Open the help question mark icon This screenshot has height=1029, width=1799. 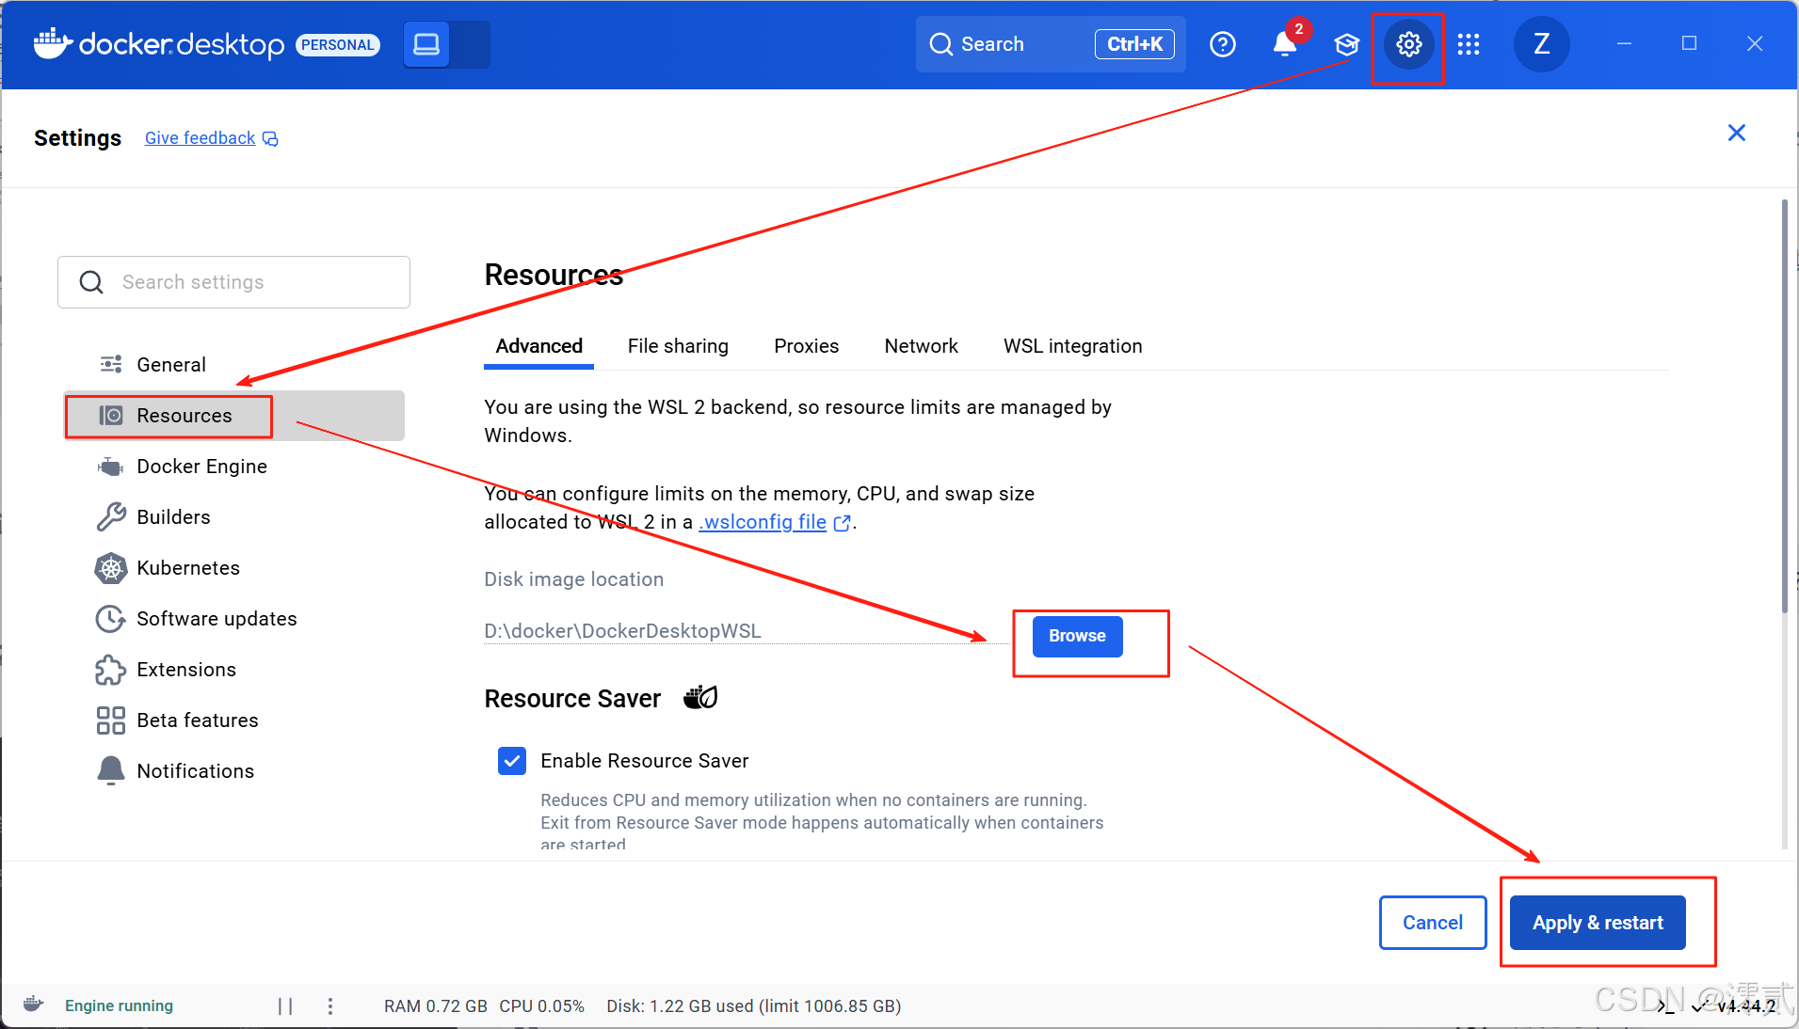click(1222, 44)
